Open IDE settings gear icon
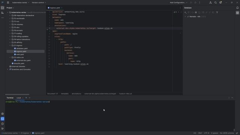This screenshot has height=135, width=240. pyautogui.click(x=220, y=3)
